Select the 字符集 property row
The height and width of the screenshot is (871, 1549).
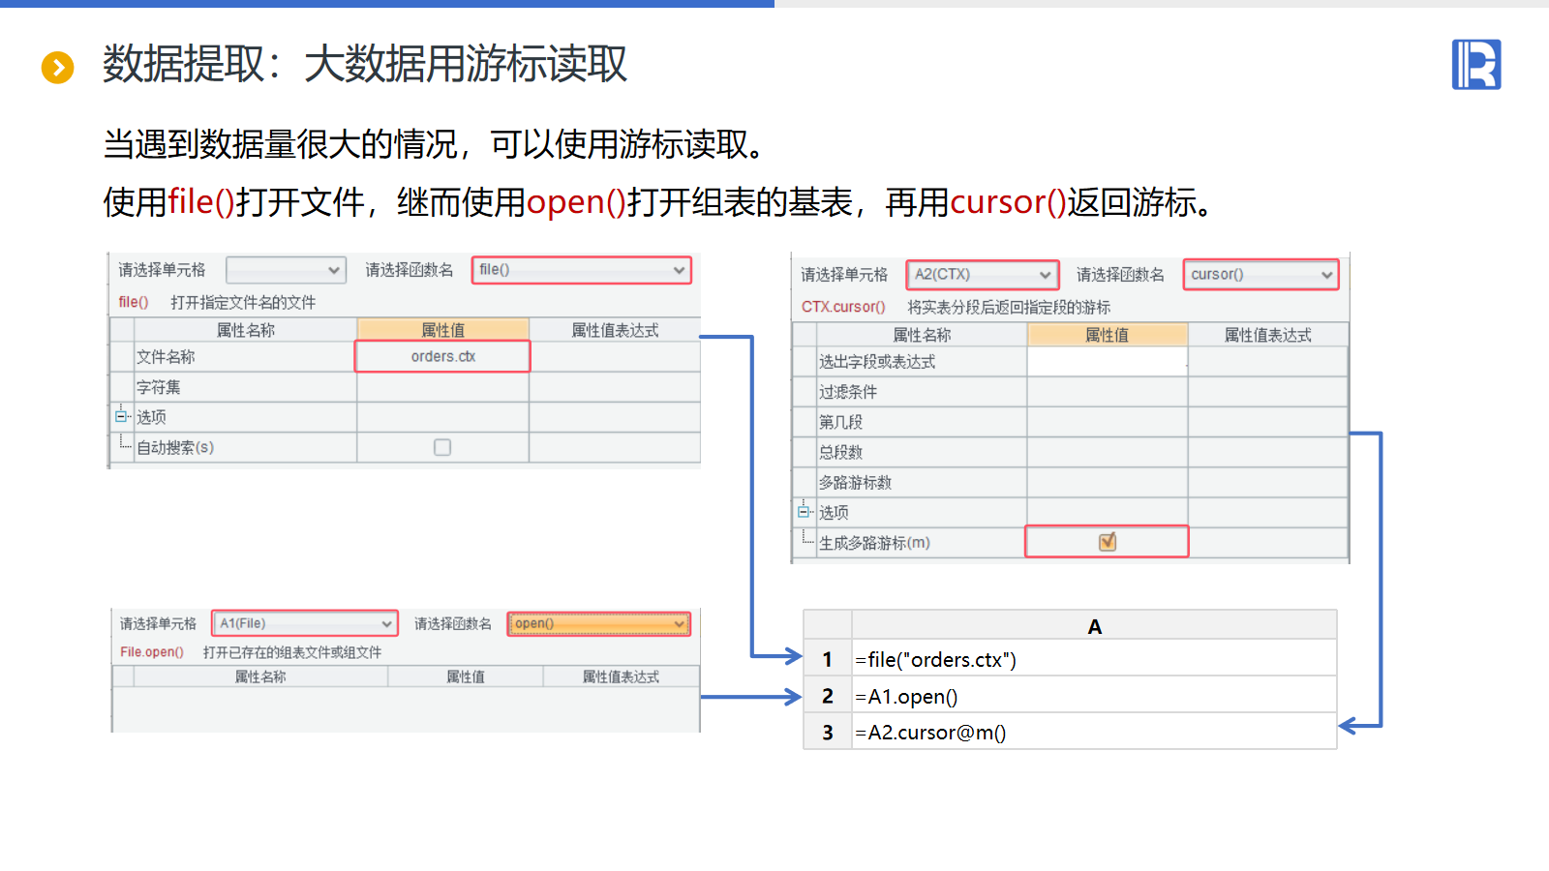(x=246, y=387)
